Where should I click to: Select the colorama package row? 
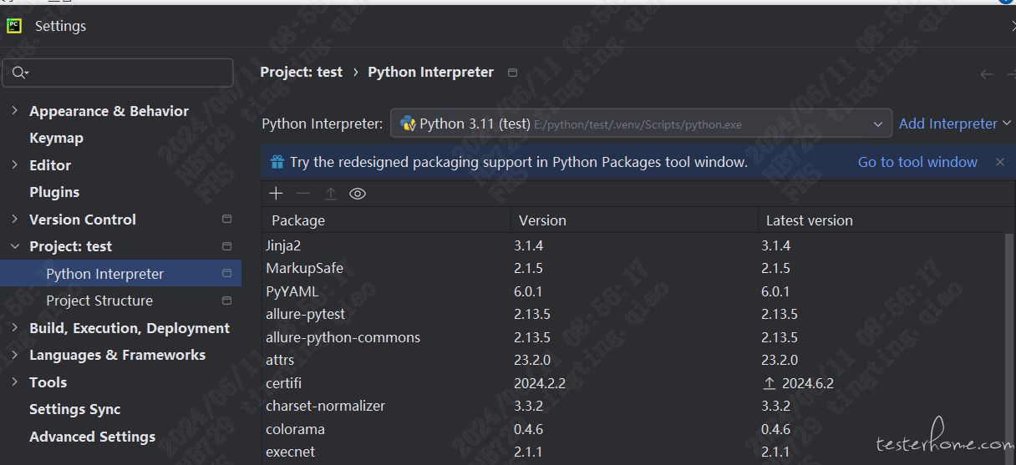tap(632, 429)
